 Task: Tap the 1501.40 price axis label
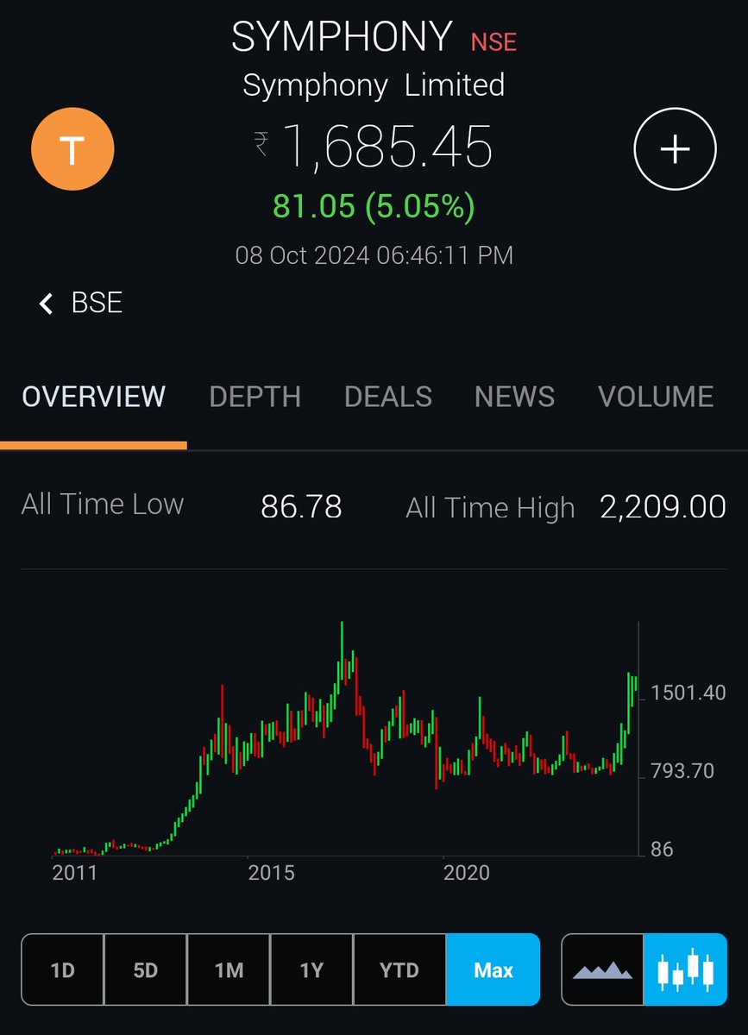[688, 693]
